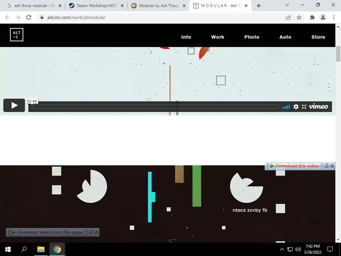Reload the current page
Viewport: 341px width, 256px height.
click(x=29, y=17)
